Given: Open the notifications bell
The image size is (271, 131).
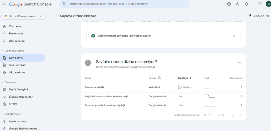Looking at the screenshot, I should [x=247, y=4].
